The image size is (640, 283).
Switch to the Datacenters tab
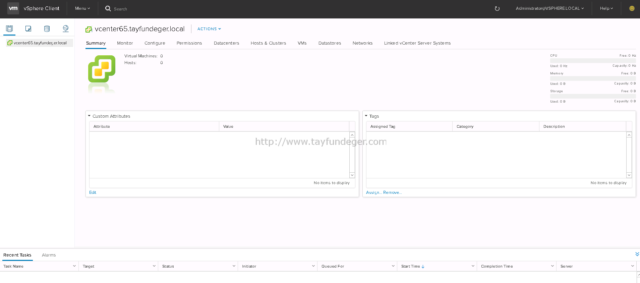(x=227, y=43)
